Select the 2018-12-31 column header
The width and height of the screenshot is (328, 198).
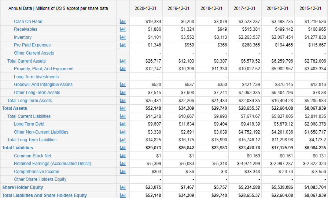coord(211,8)
